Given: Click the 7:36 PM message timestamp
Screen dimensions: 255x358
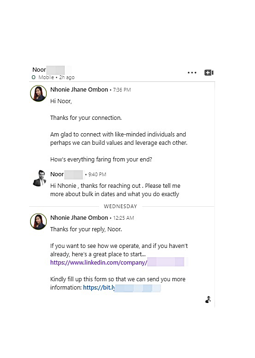Looking at the screenshot, I should click(122, 90).
